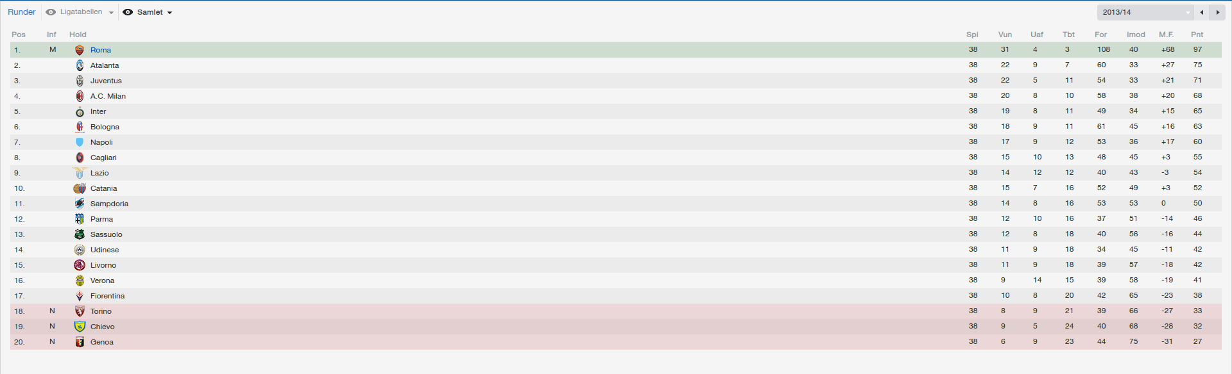Go to previous season with left arrow

(1201, 12)
